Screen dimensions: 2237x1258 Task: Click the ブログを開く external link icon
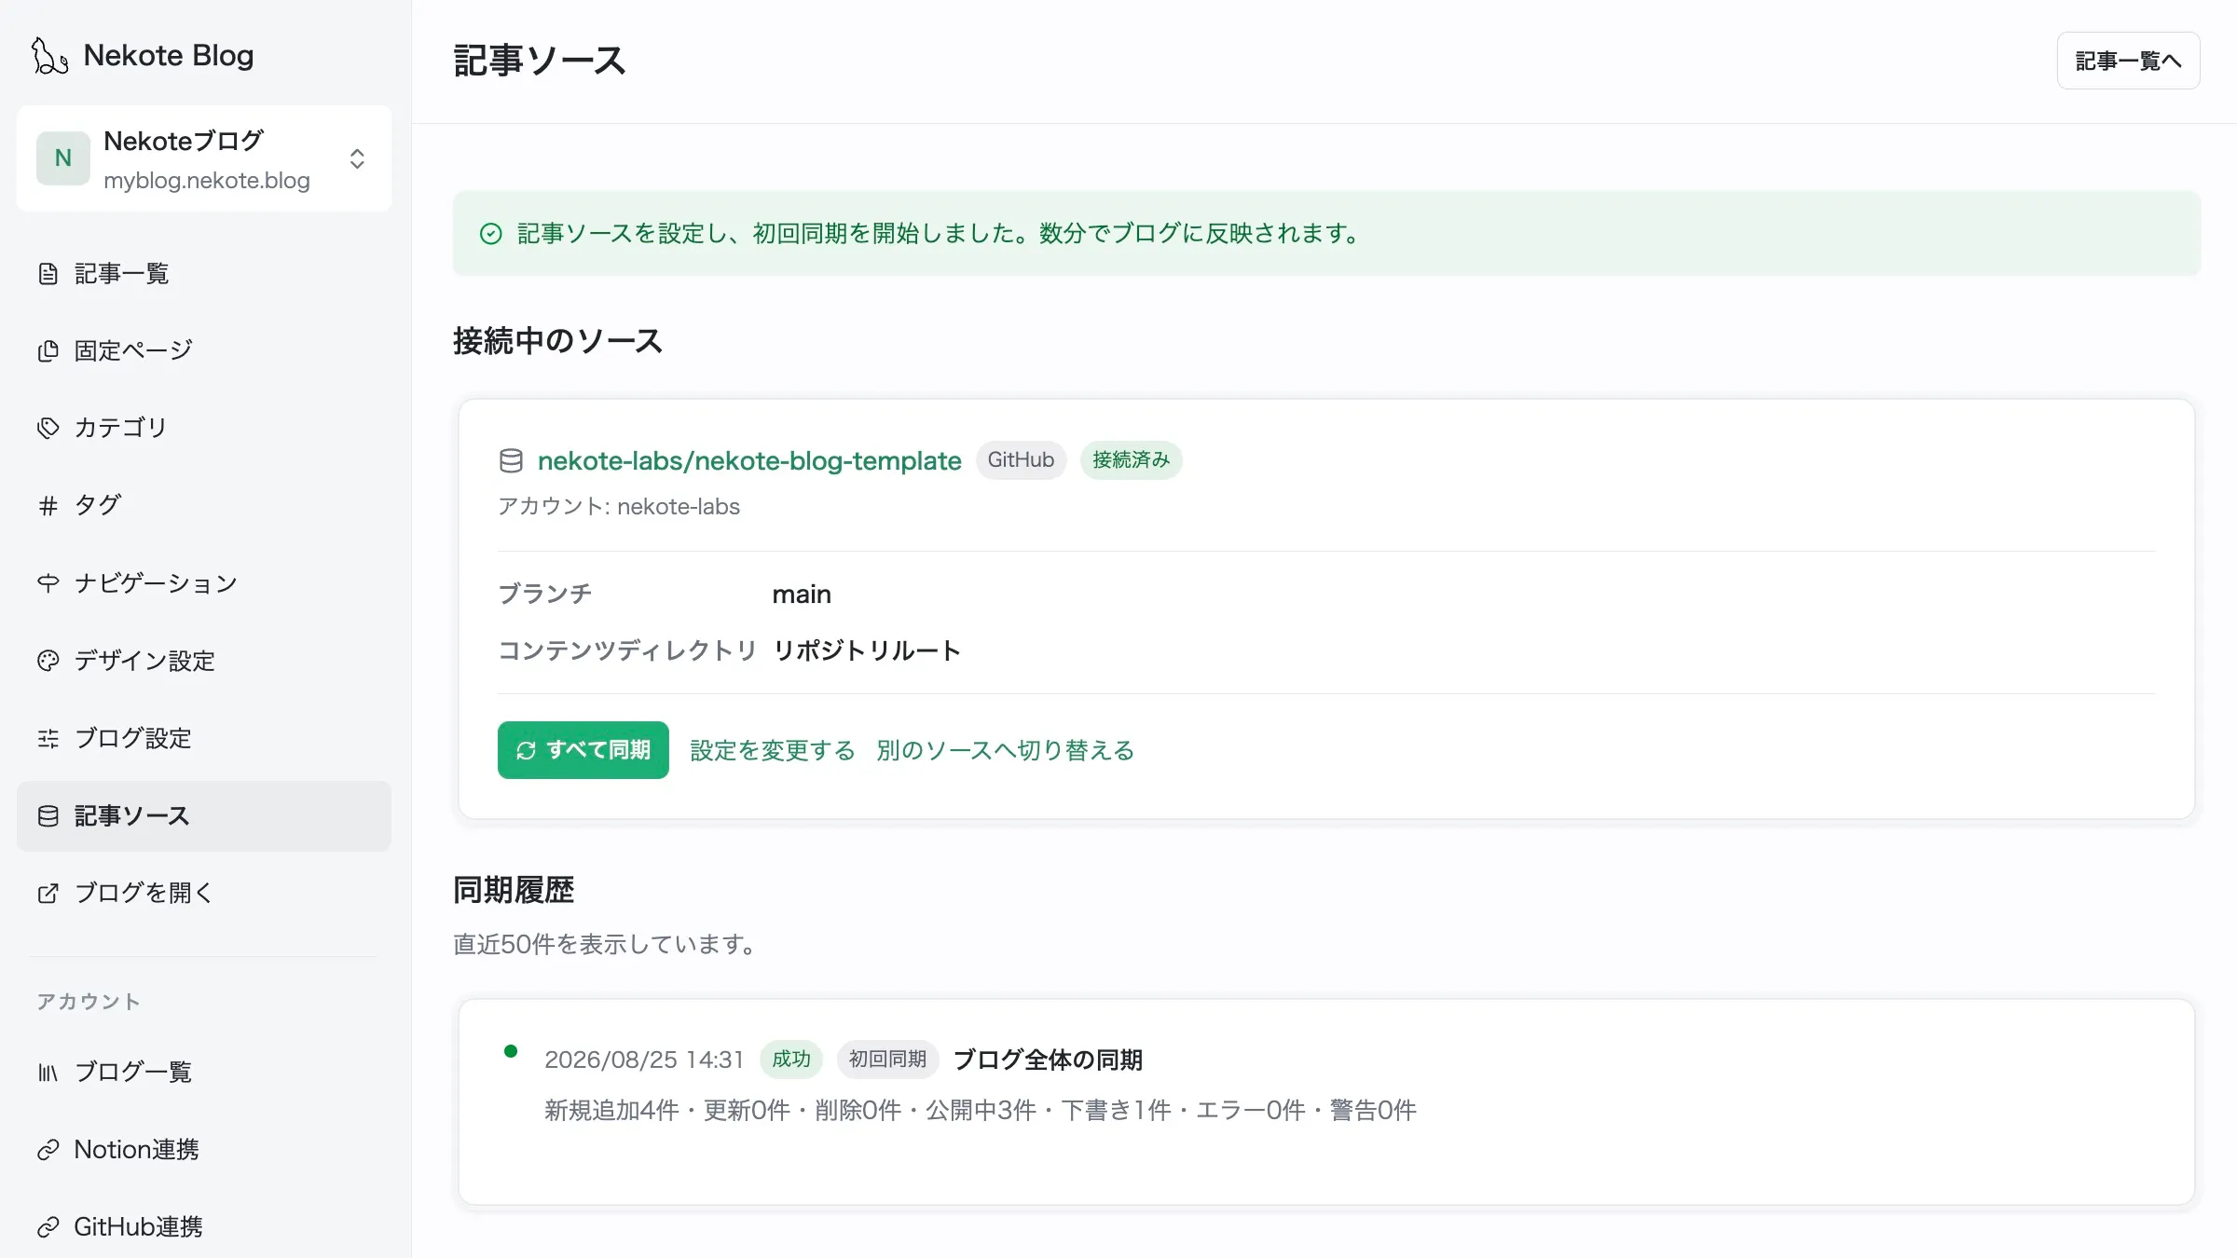click(48, 893)
